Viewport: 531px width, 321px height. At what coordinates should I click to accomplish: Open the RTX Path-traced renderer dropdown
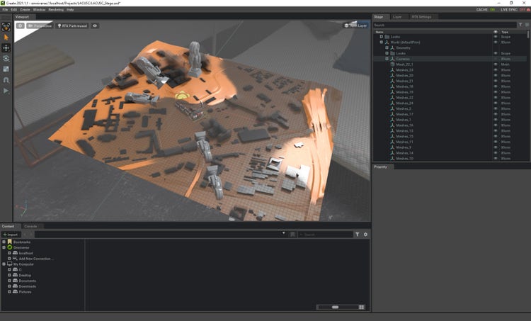click(73, 26)
